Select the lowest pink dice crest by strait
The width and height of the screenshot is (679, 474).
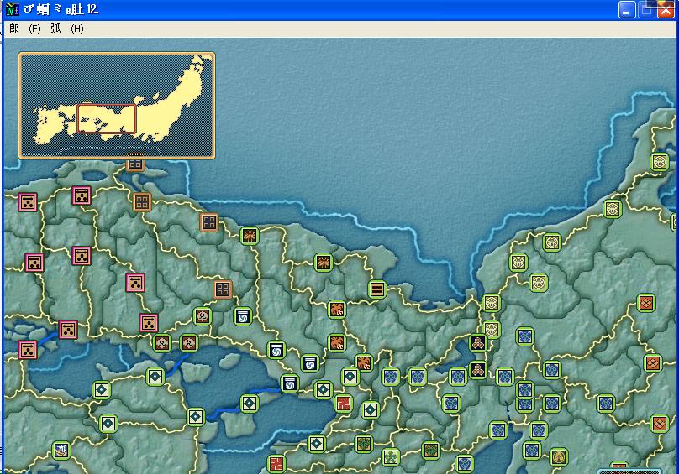(27, 350)
